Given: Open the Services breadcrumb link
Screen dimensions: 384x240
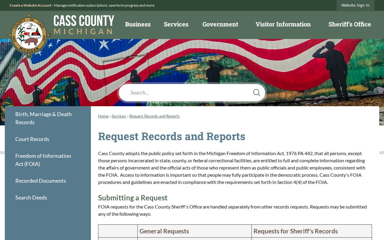Looking at the screenshot, I should [119, 116].
